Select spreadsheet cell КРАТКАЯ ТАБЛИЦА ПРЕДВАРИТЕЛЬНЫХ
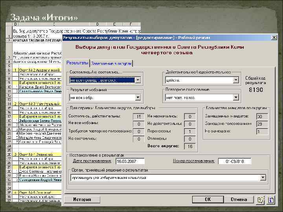 (37, 40)
